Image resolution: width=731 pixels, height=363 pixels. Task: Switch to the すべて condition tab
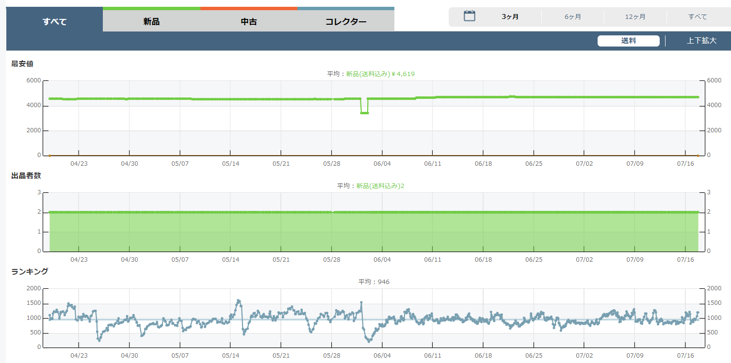54,21
